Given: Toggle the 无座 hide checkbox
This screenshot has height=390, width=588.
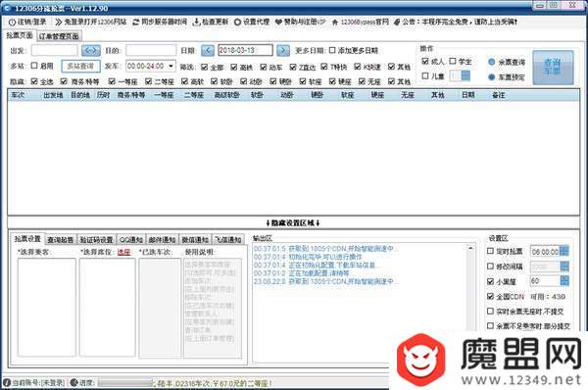Looking at the screenshot, I should (362, 81).
